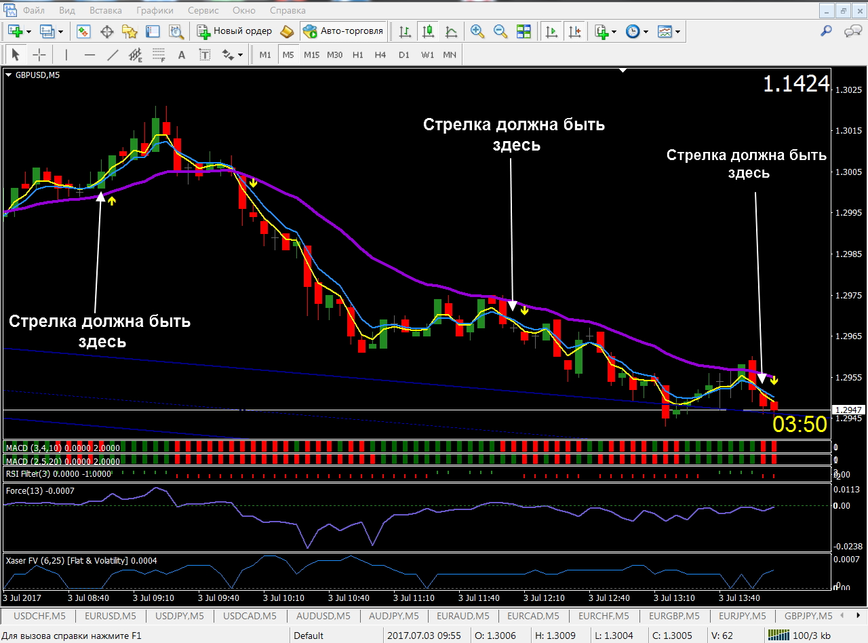
Task: Pick the vertical line drawing tool
Action: [66, 55]
